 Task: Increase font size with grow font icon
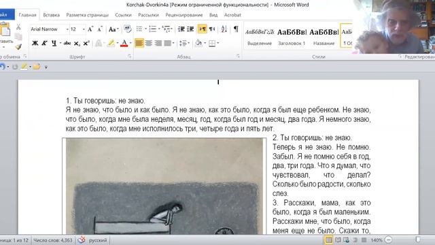tap(90, 29)
